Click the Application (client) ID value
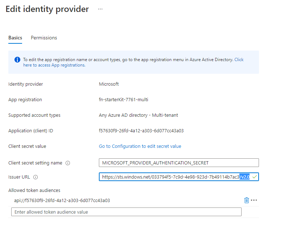 tap(141, 131)
